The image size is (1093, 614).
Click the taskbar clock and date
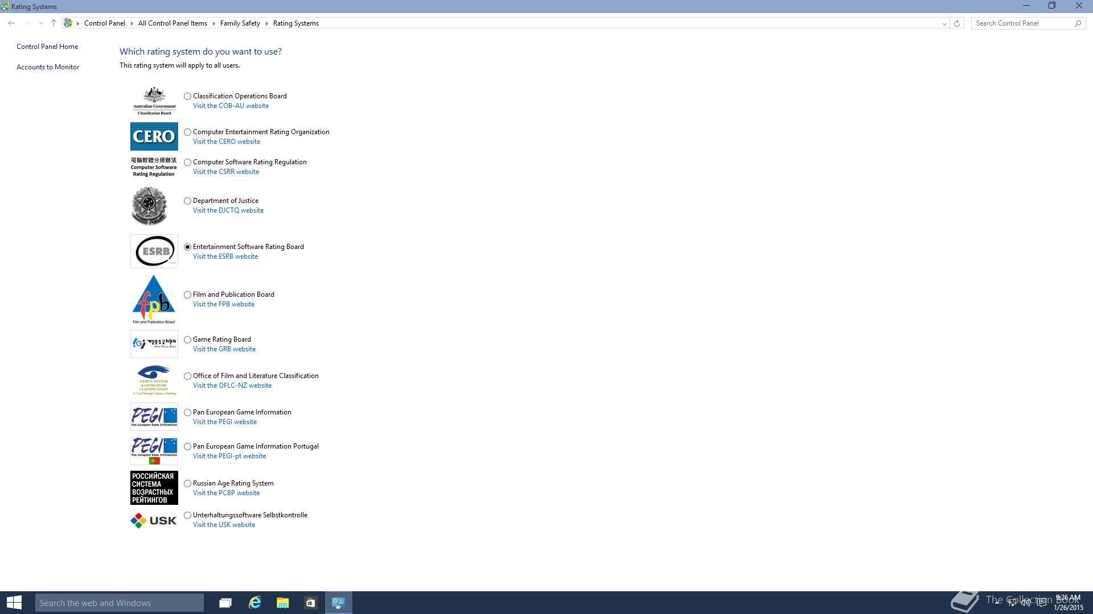(1068, 603)
